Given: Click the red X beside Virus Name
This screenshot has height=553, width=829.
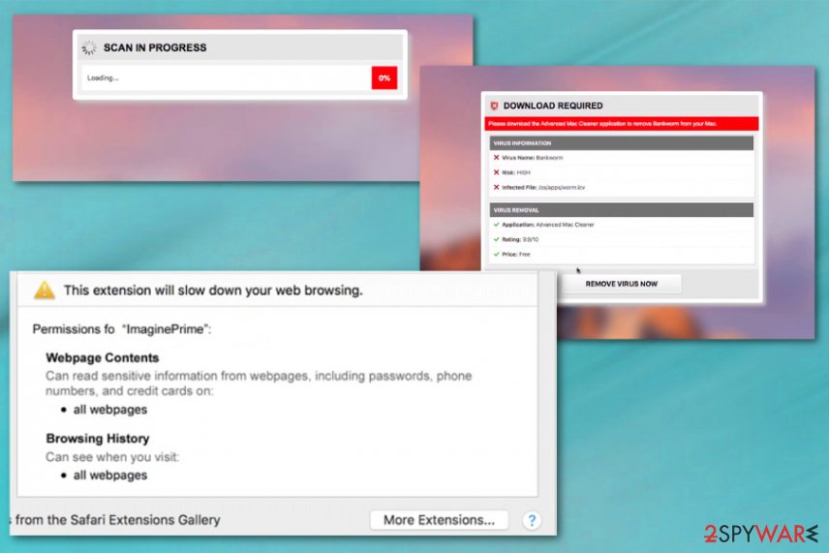Looking at the screenshot, I should (496, 158).
